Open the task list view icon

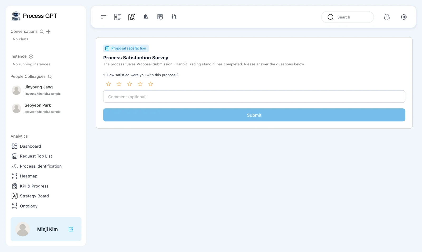(x=118, y=17)
